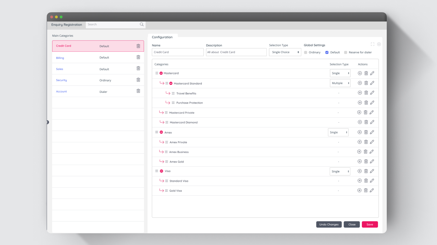The image size is (437, 245).
Task: Delete the Billing main category
Action: 138,57
